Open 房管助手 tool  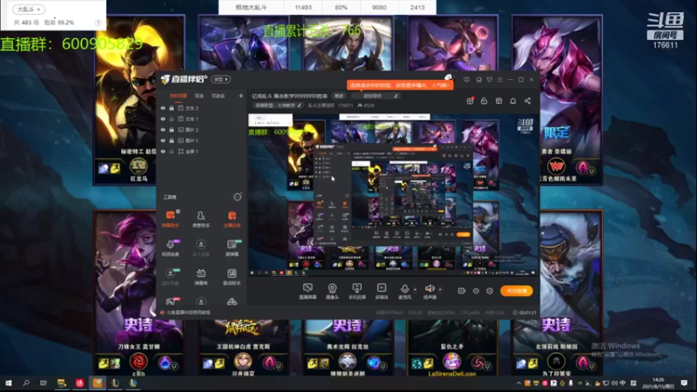click(x=201, y=219)
